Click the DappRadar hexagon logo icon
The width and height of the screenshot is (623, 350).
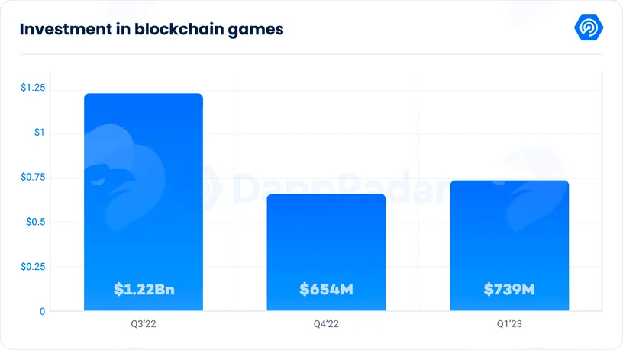coord(589,27)
